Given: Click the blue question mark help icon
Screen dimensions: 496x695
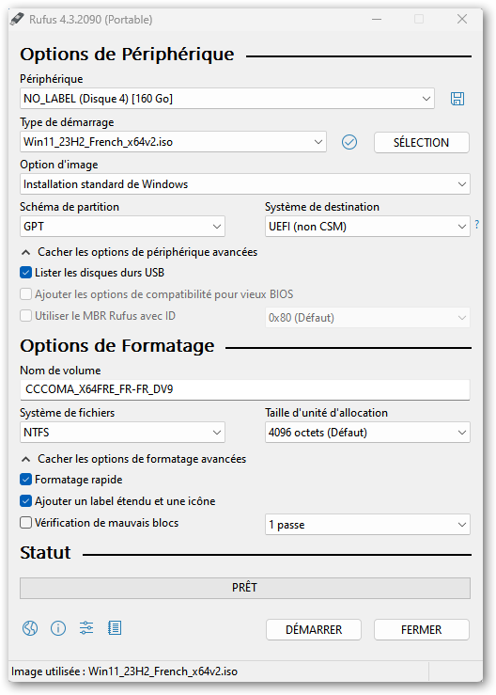Looking at the screenshot, I should pos(477,225).
